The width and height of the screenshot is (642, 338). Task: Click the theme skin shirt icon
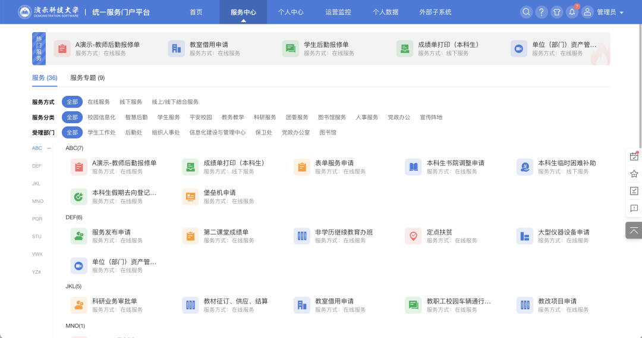[x=556, y=12]
